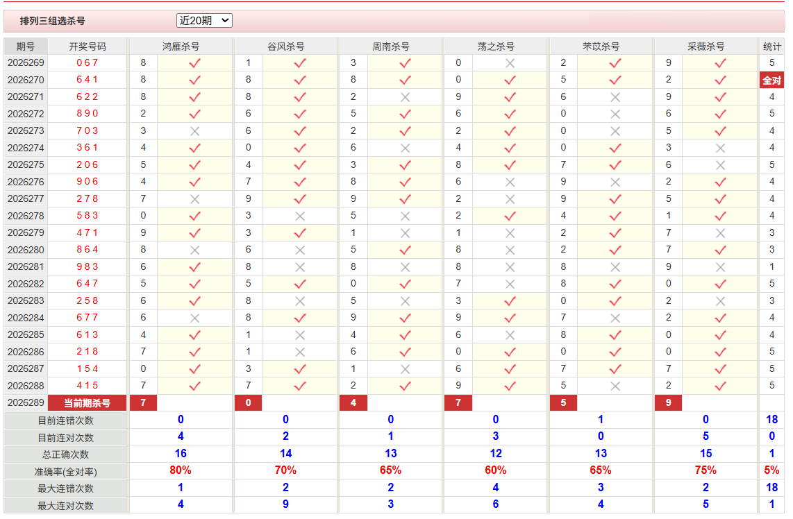Click the 荡之 cross mark in row 2026269
The height and width of the screenshot is (519, 793).
(x=510, y=63)
